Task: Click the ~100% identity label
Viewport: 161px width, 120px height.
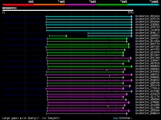Action: pos(154,2)
